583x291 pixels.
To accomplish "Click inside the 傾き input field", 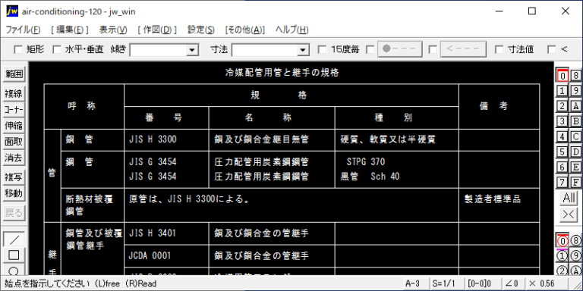I will 158,50.
